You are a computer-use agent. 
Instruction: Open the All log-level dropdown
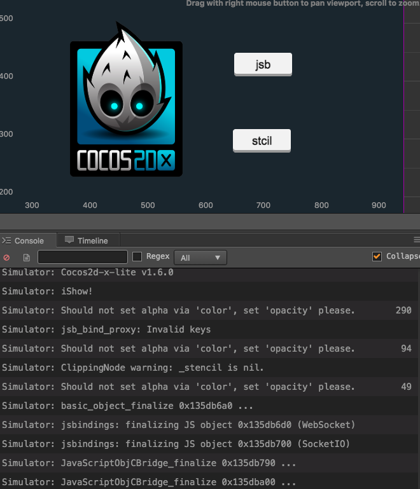pyautogui.click(x=200, y=258)
